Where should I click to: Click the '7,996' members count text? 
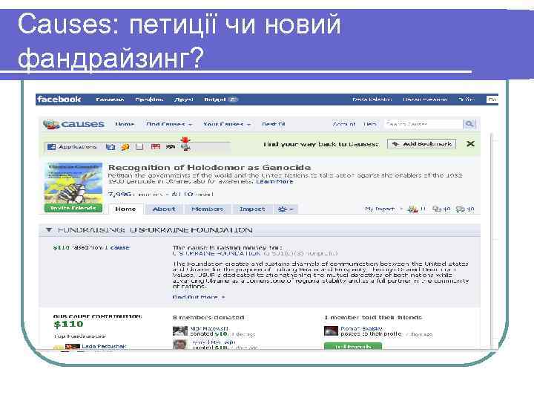pyautogui.click(x=119, y=195)
